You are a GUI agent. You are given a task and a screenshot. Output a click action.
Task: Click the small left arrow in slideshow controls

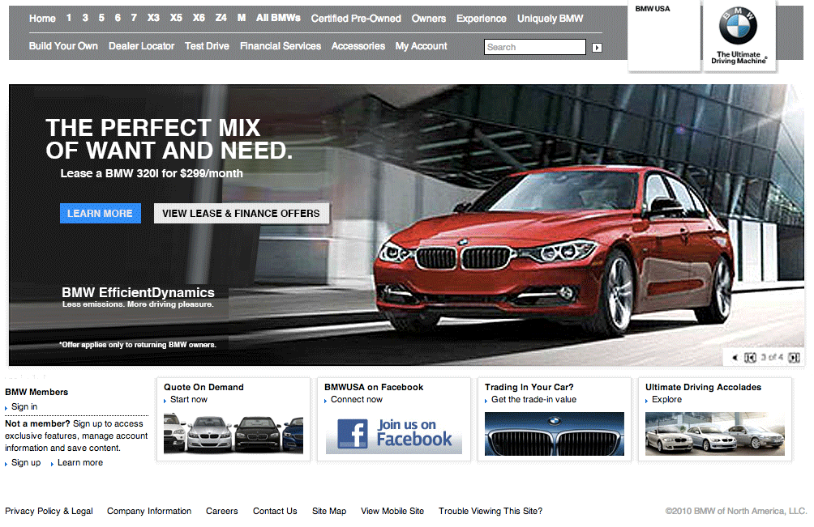pos(735,358)
